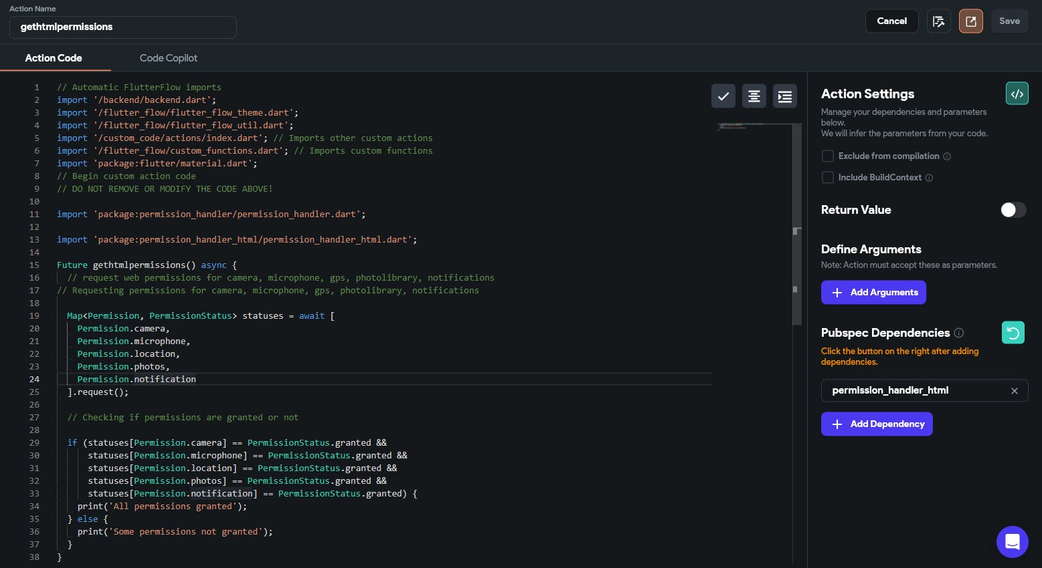
Task: Switch to the Code Copilot tab
Action: pos(168,58)
